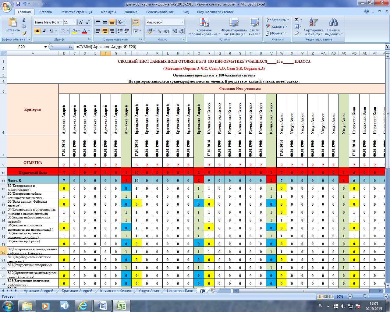Click Формат in the Ячейки group
This screenshot has width=390, height=312.
click(x=276, y=33)
